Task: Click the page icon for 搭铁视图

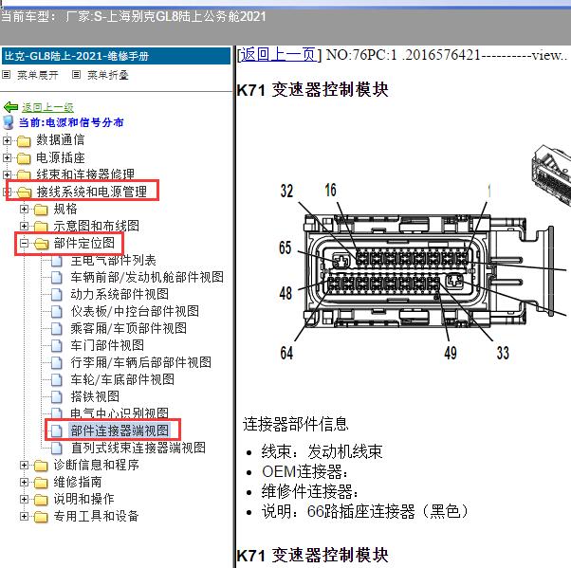Action: [x=57, y=397]
